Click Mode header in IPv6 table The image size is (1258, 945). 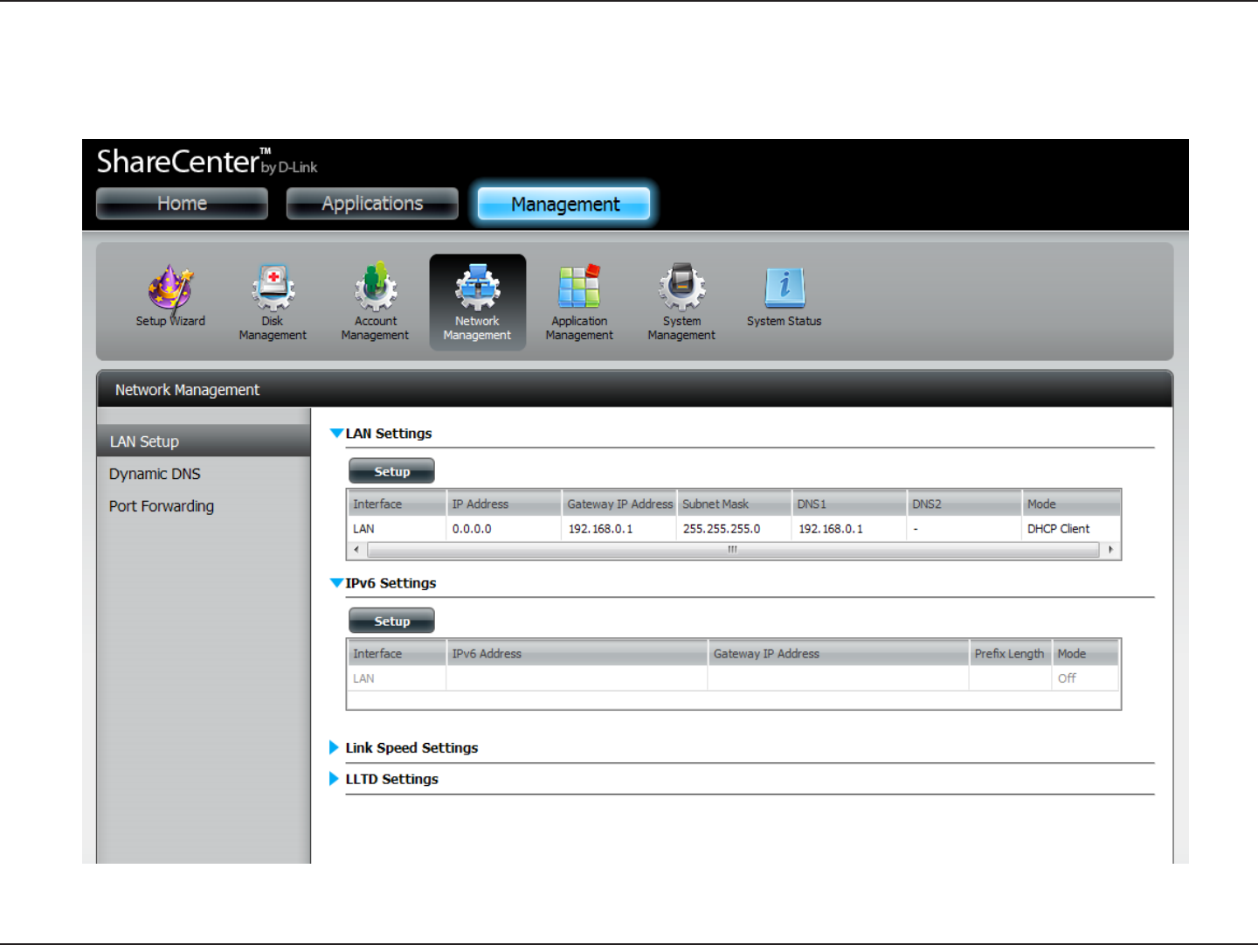pyautogui.click(x=1086, y=654)
